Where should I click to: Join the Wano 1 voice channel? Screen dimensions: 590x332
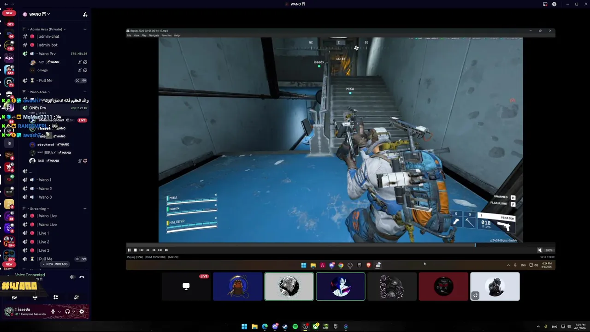[x=55, y=180]
